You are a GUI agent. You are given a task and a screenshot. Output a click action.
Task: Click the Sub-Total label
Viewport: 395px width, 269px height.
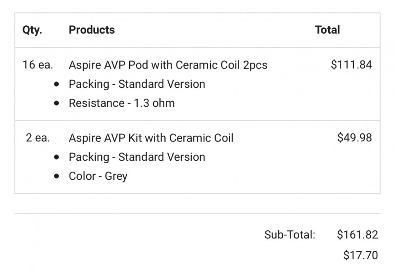tap(290, 235)
